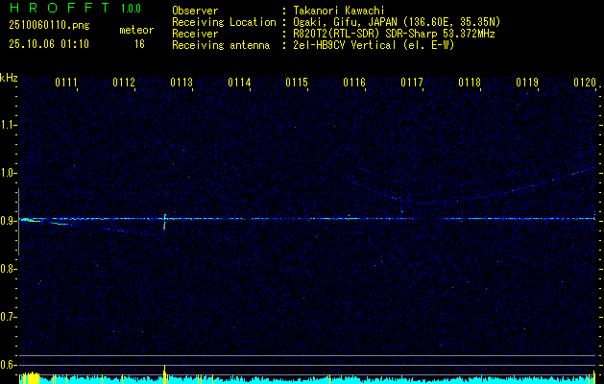Image resolution: width=604 pixels, height=384 pixels.
Task: Click the Receiving antenna field label
Action: (221, 45)
